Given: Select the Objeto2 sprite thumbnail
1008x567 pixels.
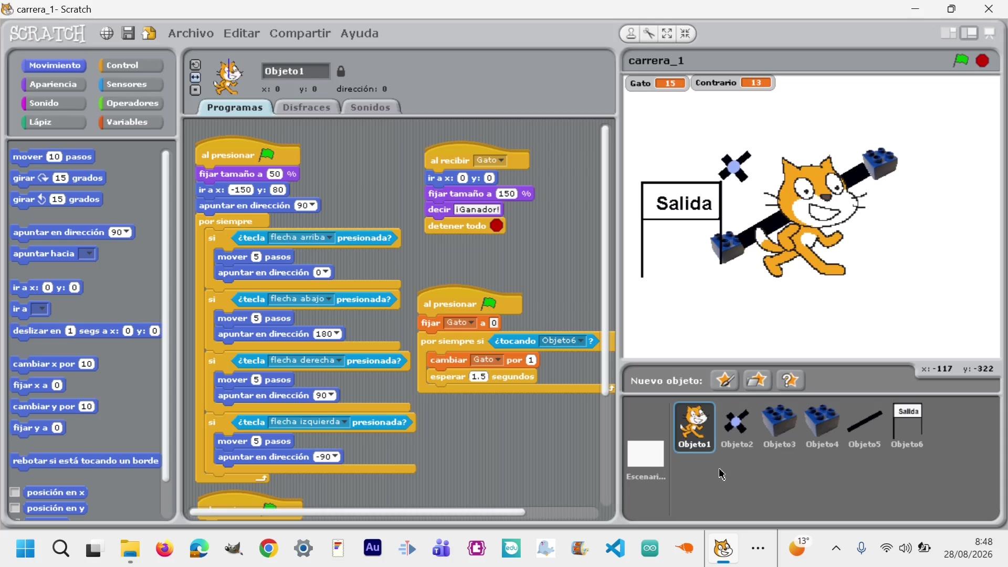Looking at the screenshot, I should coord(737,427).
